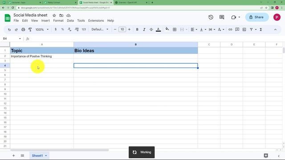Open the Help menu
Screen dimensions: 285x160
(110, 21)
